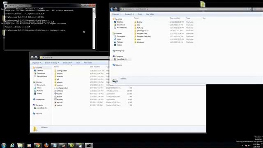Open the Windows Start menu
Image resolution: width=263 pixels, height=148 pixels.
tap(4, 145)
